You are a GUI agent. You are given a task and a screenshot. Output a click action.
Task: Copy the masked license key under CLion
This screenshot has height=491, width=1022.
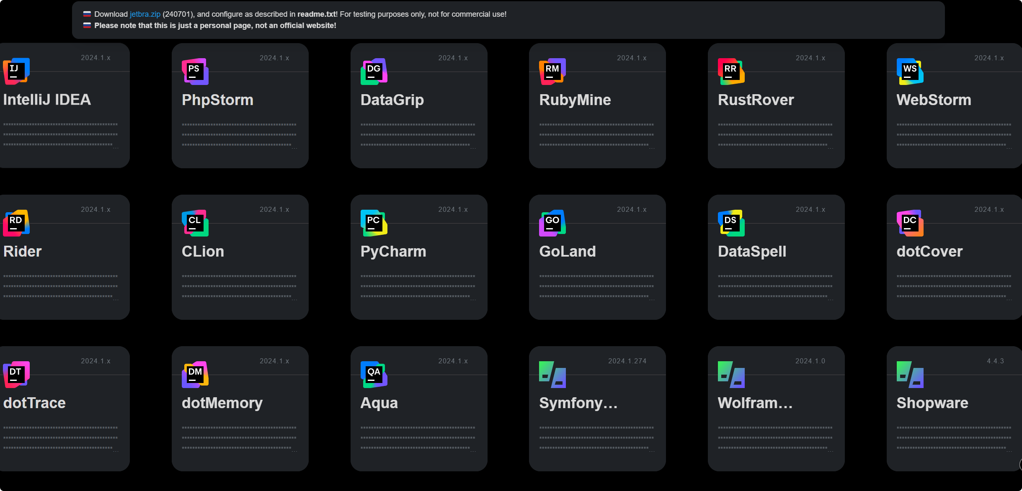click(240, 287)
